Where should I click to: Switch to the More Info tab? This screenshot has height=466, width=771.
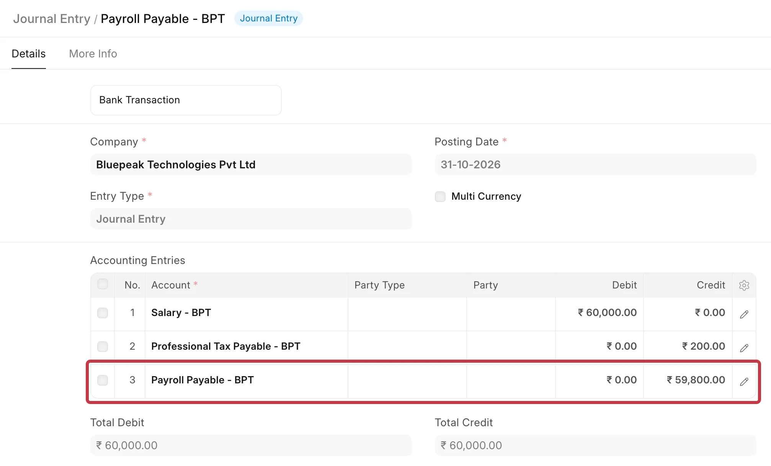pyautogui.click(x=93, y=54)
